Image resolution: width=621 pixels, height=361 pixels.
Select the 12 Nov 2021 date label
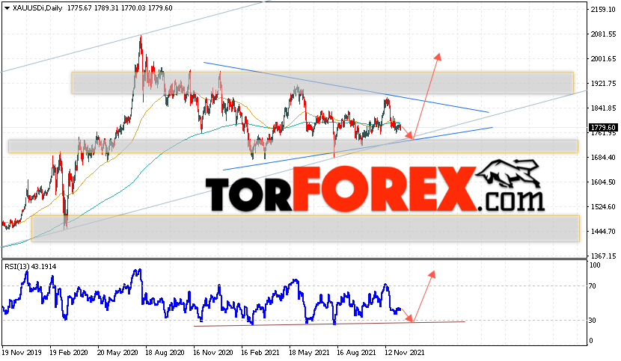click(x=404, y=352)
